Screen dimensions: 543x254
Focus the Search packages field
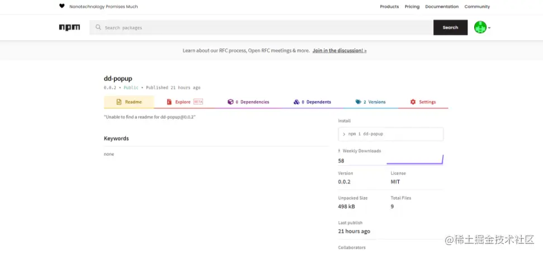[261, 27]
